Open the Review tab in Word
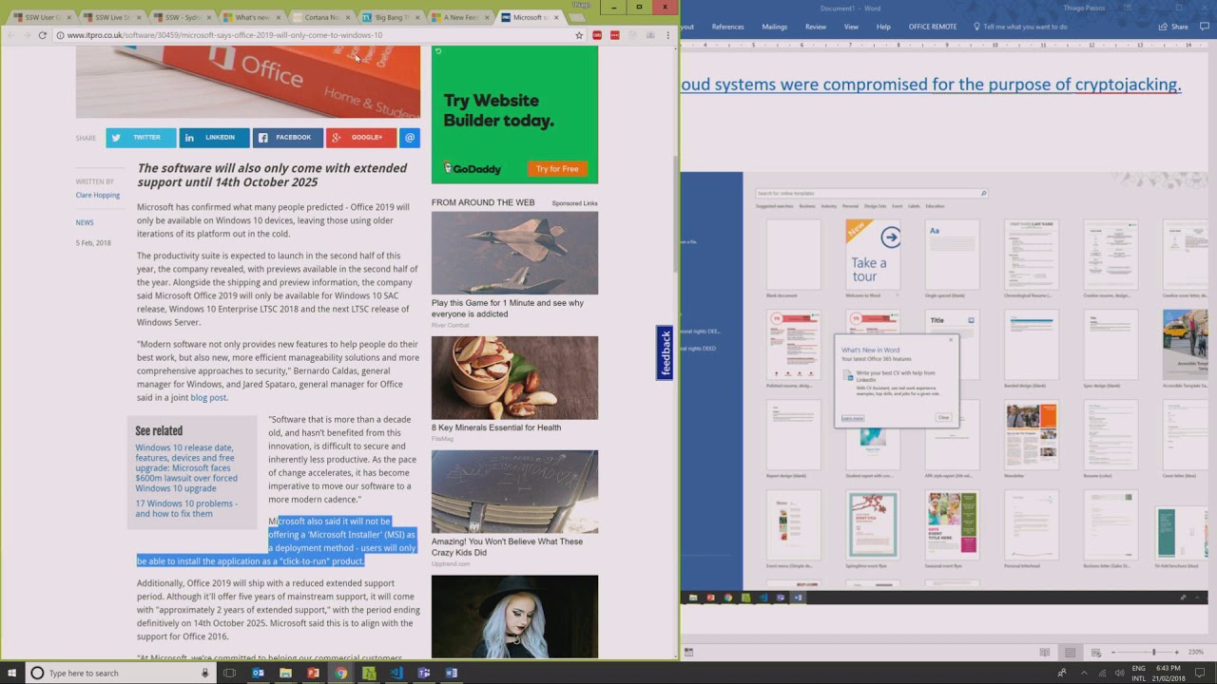 [x=816, y=27]
